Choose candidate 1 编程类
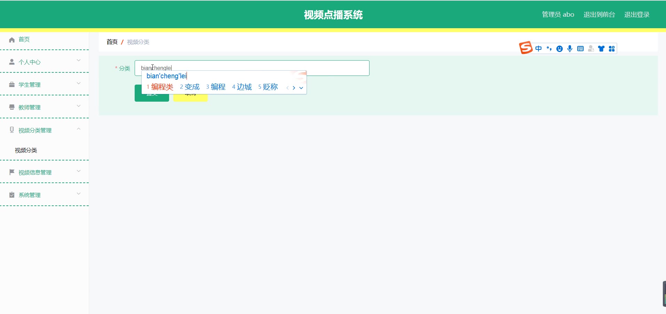Viewport: 666px width, 314px height. 160,87
